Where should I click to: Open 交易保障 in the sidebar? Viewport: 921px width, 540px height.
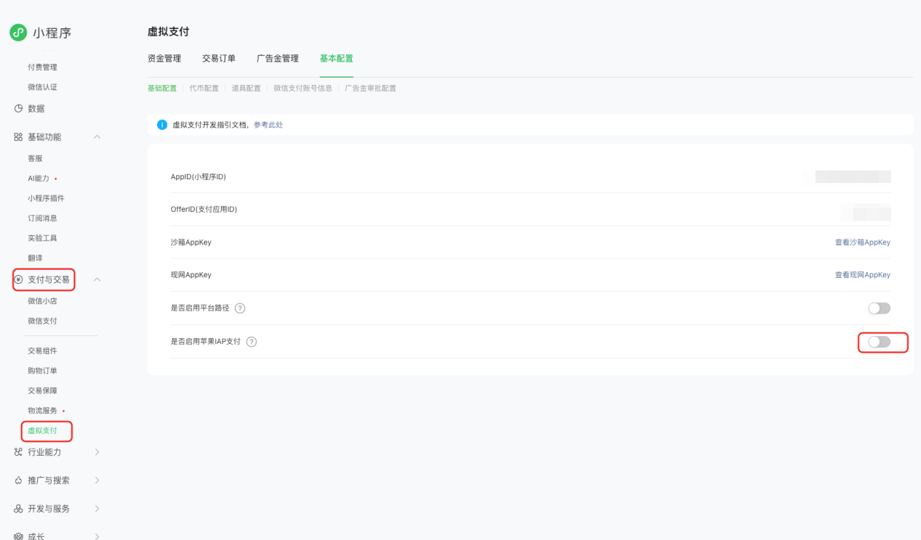click(43, 390)
